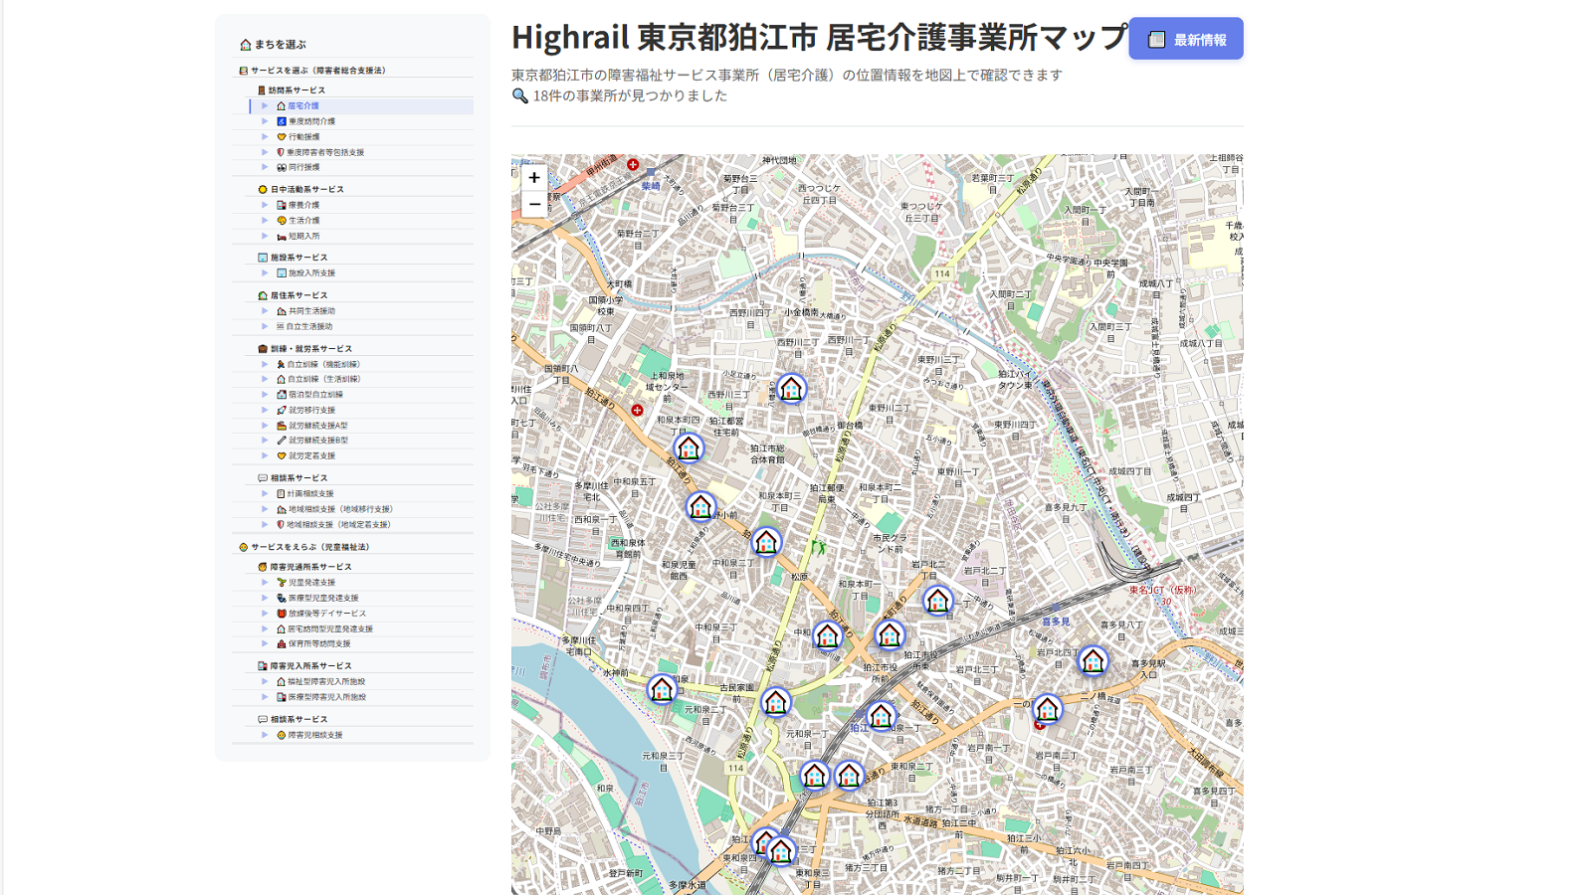
Task: Click the pencil icon beside 就労継続支援B型
Action: tap(282, 441)
